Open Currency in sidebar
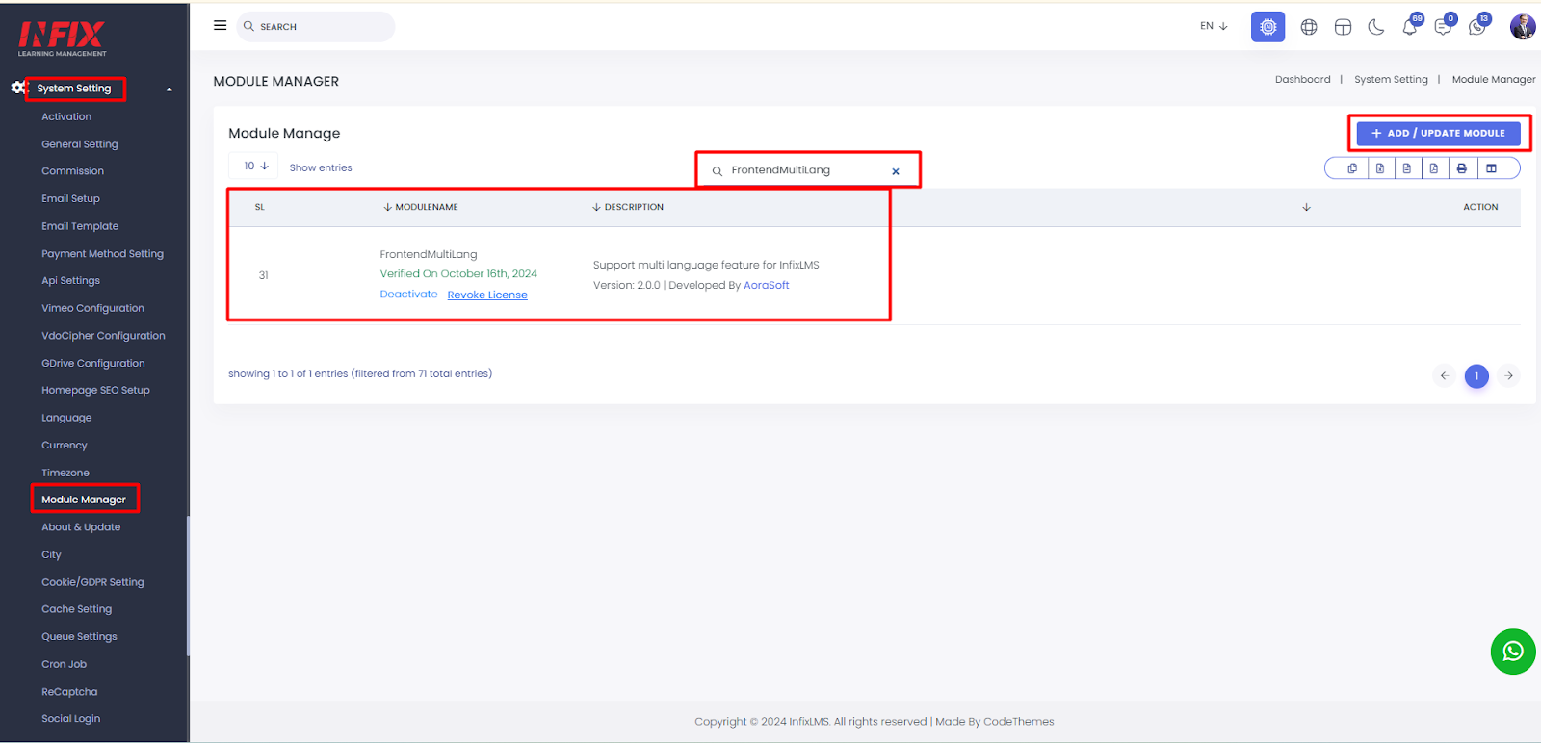 pos(65,446)
